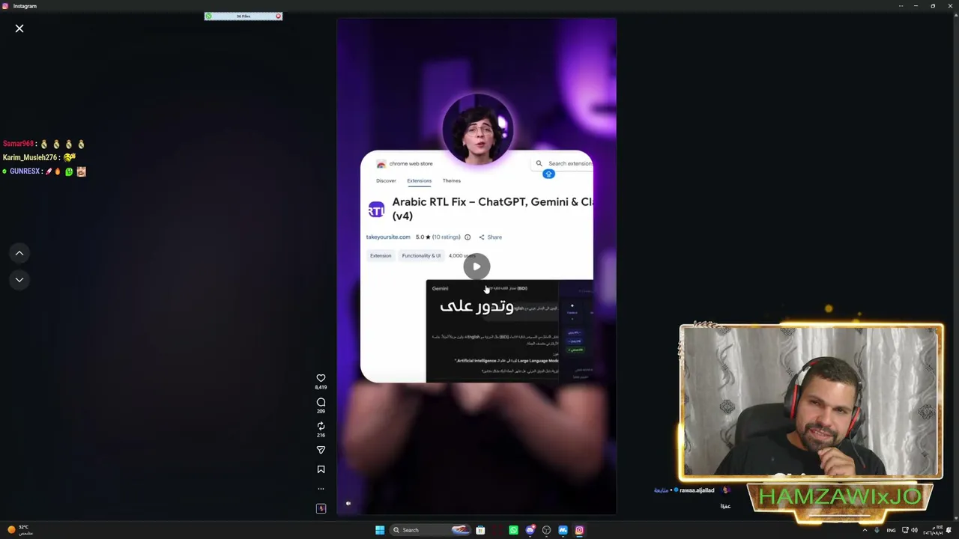
Task: Open the Windows Start menu
Action: click(x=380, y=530)
